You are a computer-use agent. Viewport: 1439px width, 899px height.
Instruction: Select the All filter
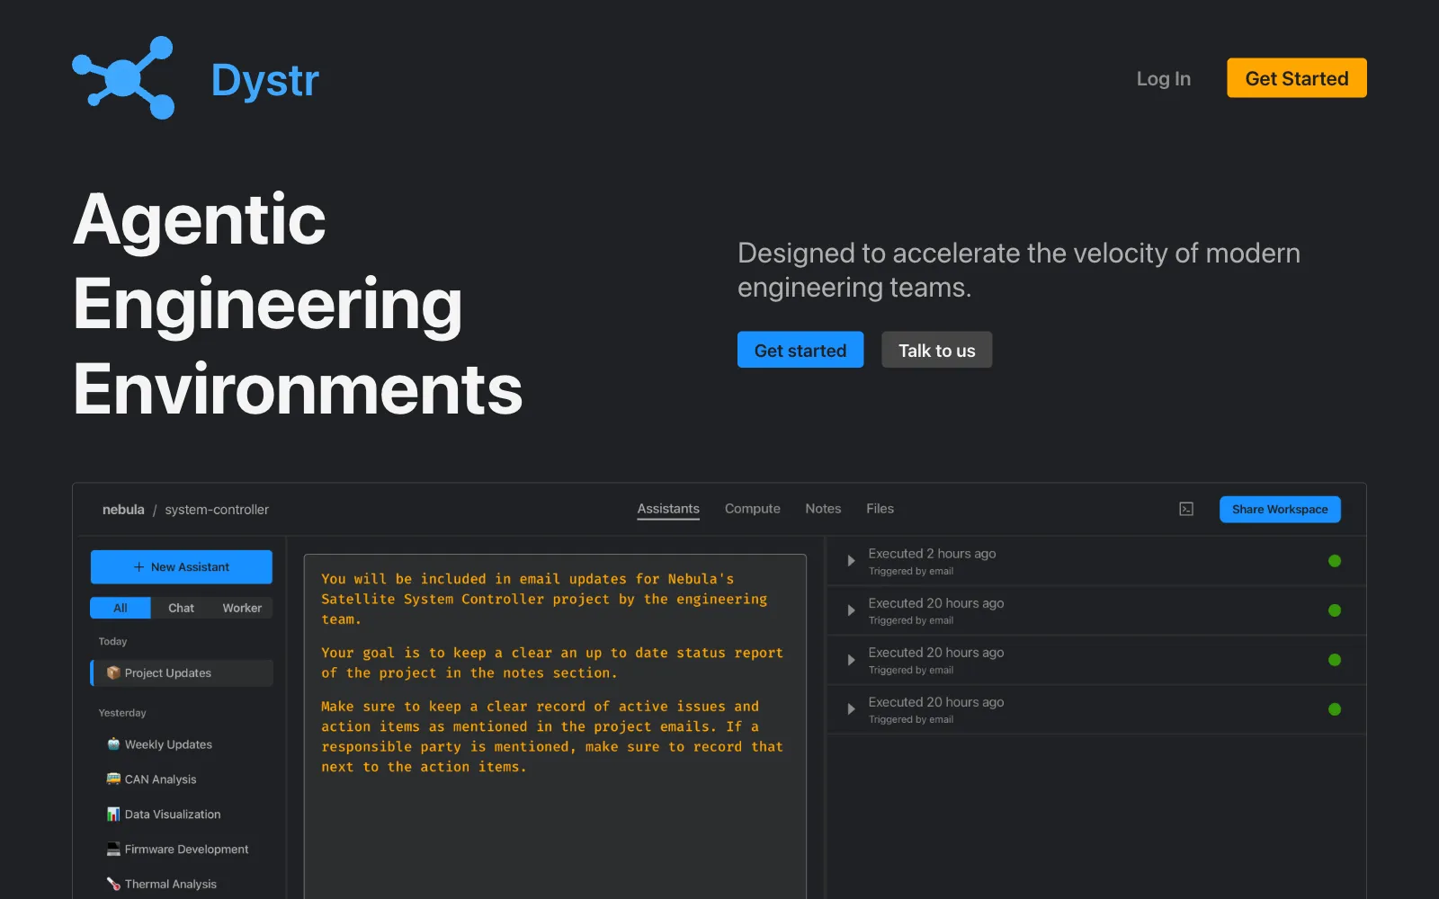(121, 608)
